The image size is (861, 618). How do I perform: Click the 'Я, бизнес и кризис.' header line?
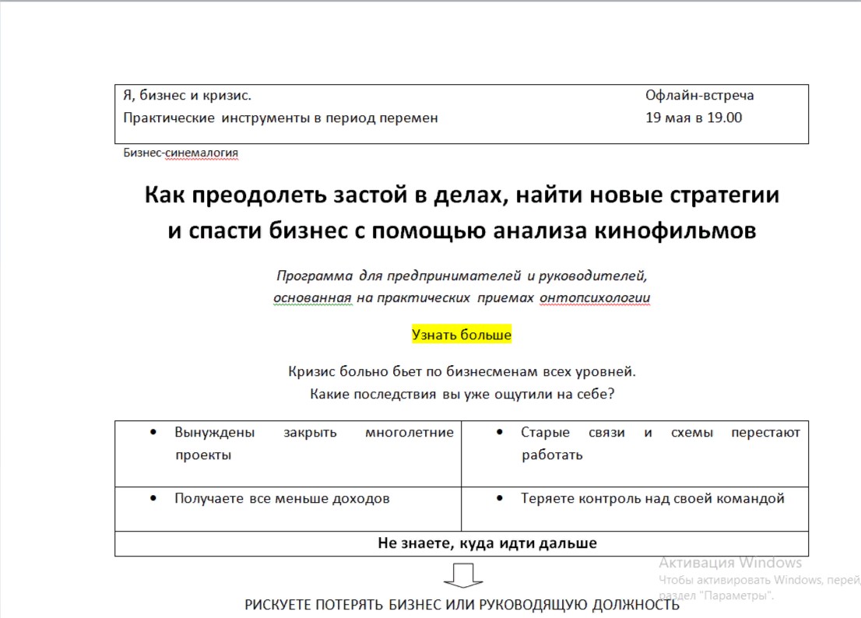click(x=188, y=96)
